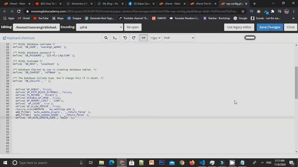Open Mail app from the taskbar
Screen dimensions: 298x167
[172, 163]
